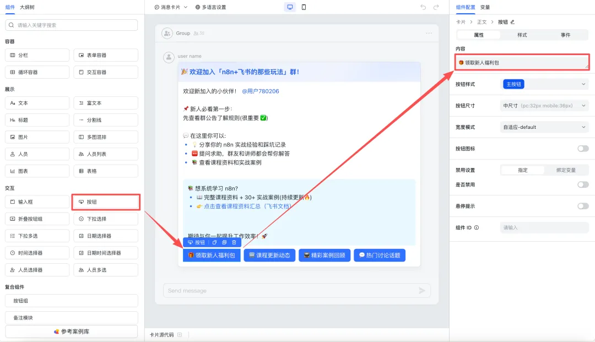Viewport: 595px width, 342px height.
Task: Switch to the 大纲树 tab
Action: [27, 7]
